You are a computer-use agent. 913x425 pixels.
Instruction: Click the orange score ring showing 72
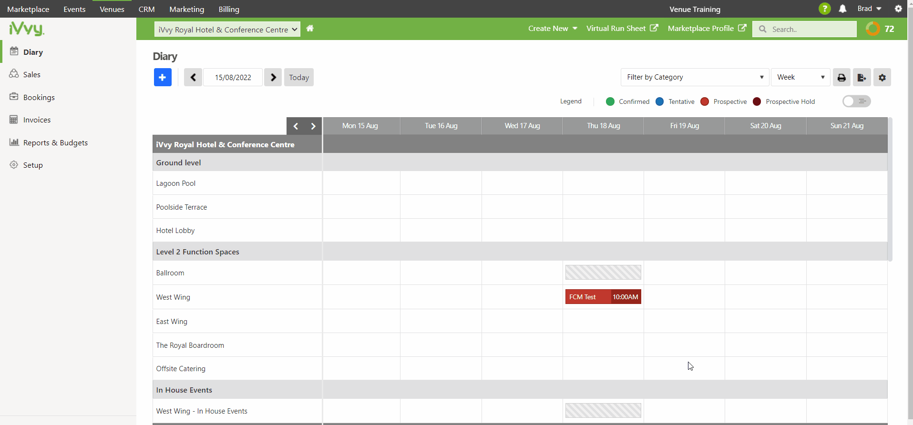click(872, 29)
